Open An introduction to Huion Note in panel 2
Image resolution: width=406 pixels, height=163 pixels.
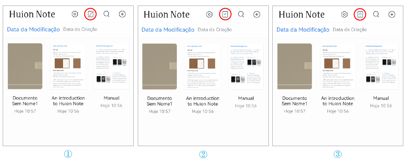tap(203, 66)
